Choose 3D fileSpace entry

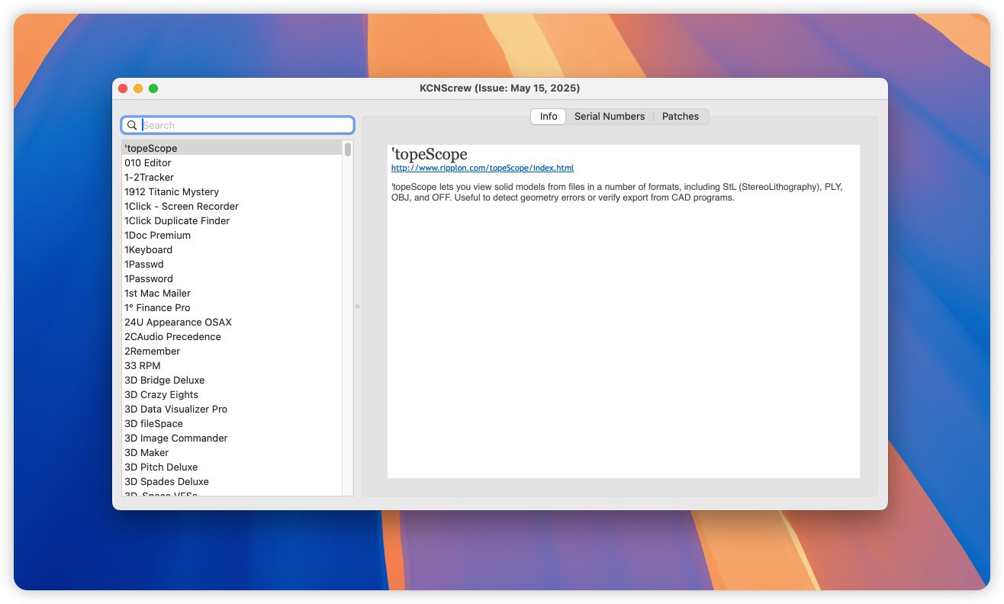coord(233,423)
